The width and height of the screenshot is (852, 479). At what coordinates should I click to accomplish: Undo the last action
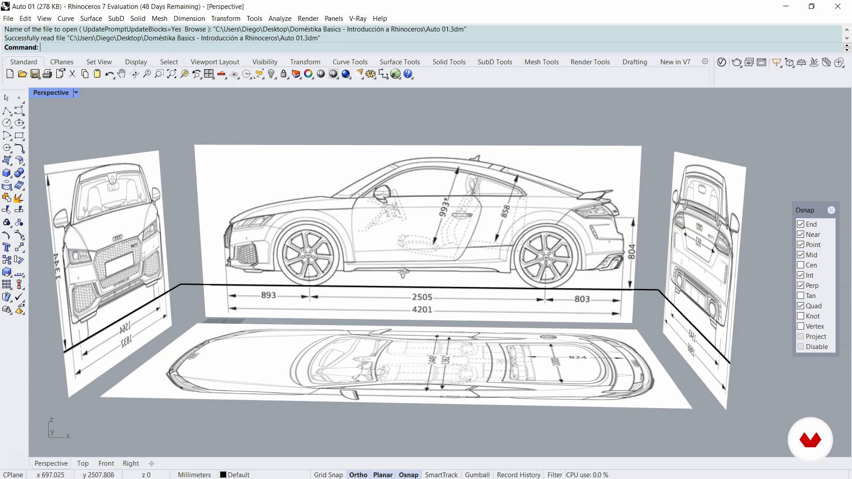click(109, 74)
